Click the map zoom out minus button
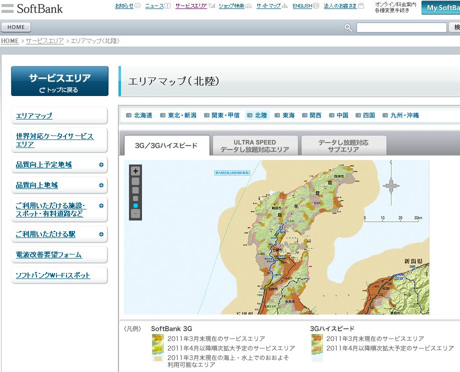Viewport: 460px width, 372px height. pyautogui.click(x=135, y=213)
